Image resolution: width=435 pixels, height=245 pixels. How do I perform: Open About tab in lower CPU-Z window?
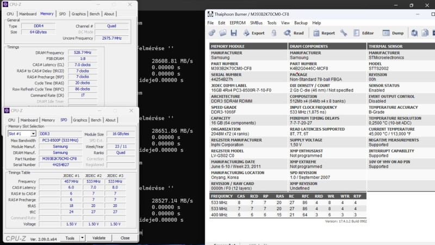(x=110, y=120)
